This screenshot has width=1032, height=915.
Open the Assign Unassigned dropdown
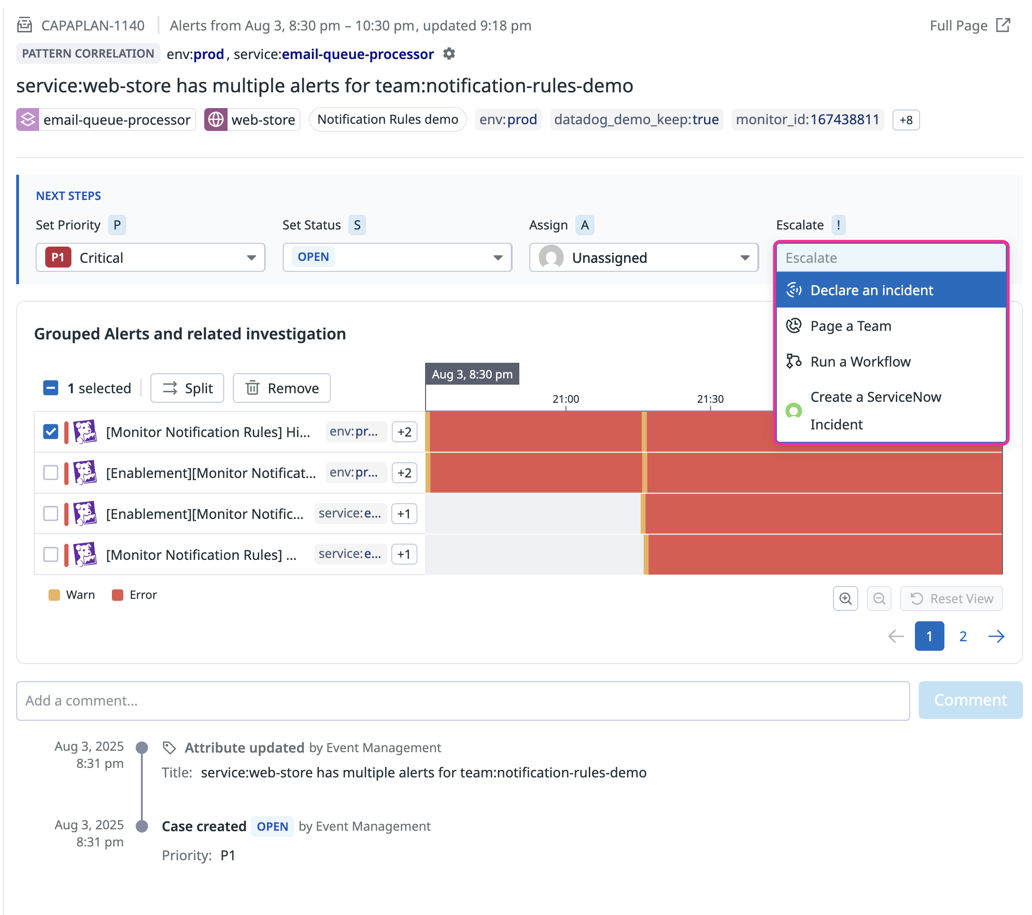pyautogui.click(x=644, y=258)
